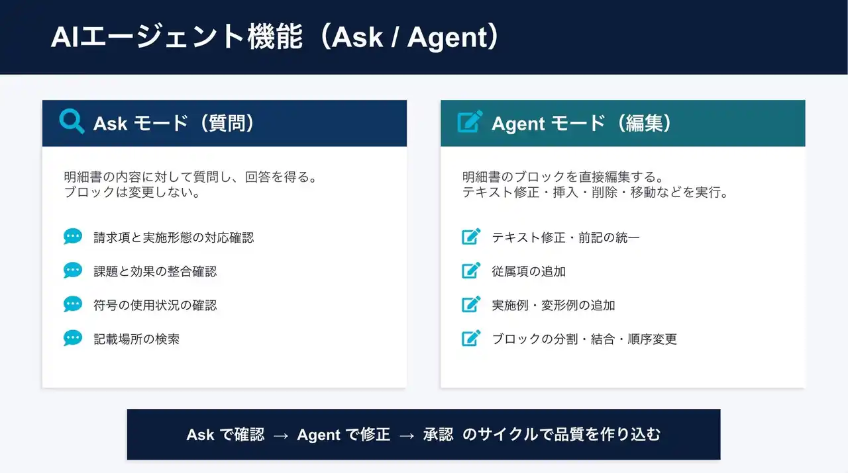Click the 符号の使用状況の確認 item text
Image resolution: width=848 pixels, height=473 pixels.
[x=155, y=305]
